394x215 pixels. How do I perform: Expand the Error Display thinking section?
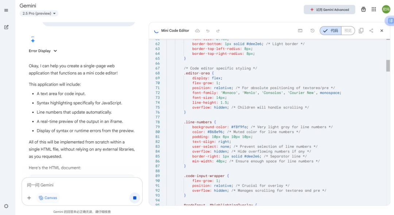click(x=43, y=51)
